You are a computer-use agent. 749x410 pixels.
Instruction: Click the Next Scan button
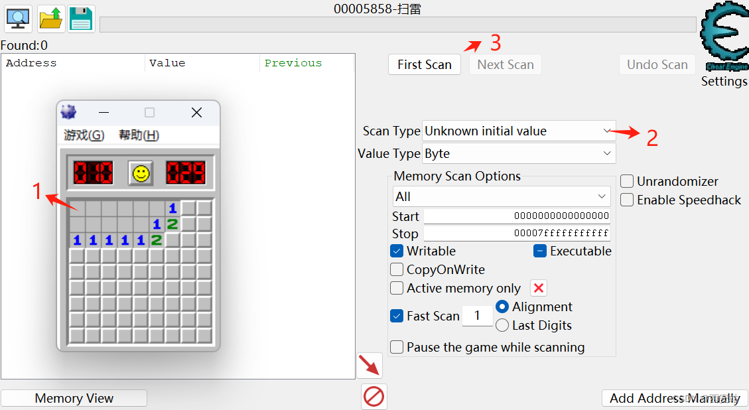506,64
